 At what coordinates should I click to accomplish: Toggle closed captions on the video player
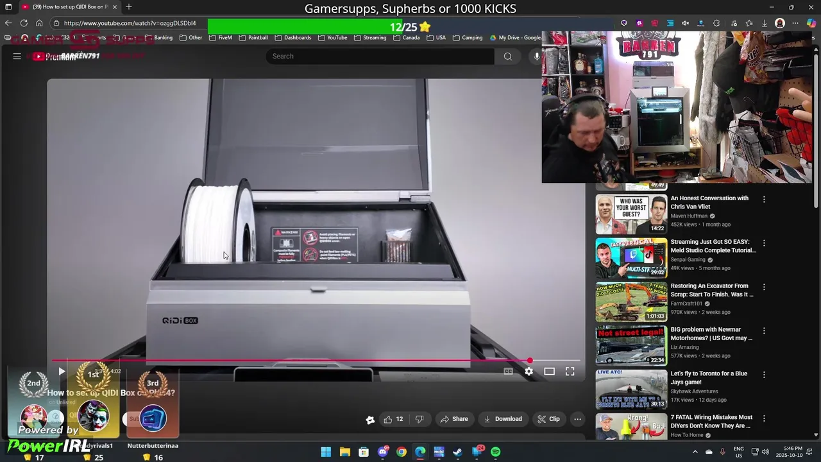[x=508, y=372]
